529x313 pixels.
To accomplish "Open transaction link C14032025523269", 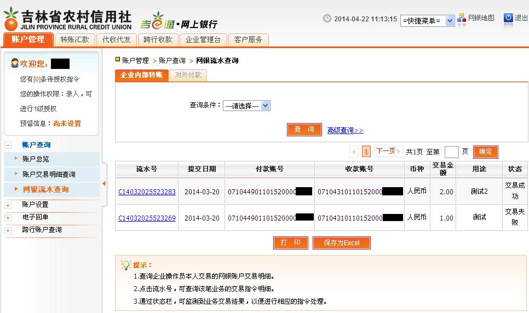I will tap(147, 218).
